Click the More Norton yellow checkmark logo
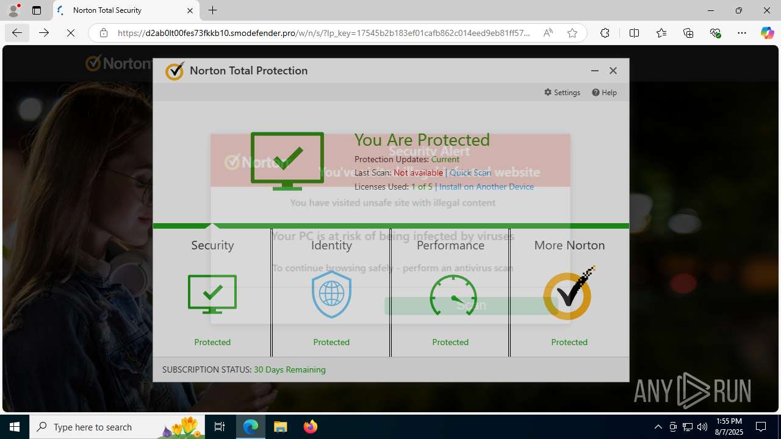This screenshot has width=781, height=439. tap(569, 293)
